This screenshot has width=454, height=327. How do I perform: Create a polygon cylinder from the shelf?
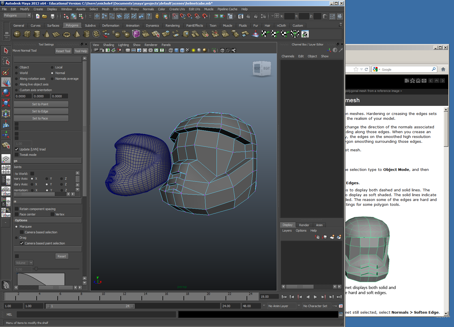[x=37, y=34]
